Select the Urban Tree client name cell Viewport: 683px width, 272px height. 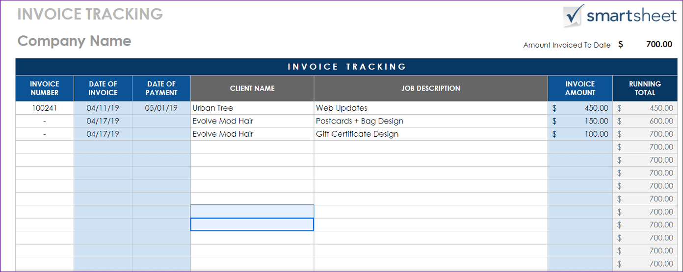coord(252,108)
